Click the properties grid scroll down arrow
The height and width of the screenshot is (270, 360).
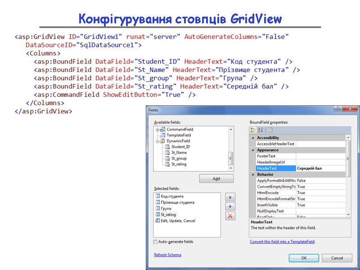point(348,215)
